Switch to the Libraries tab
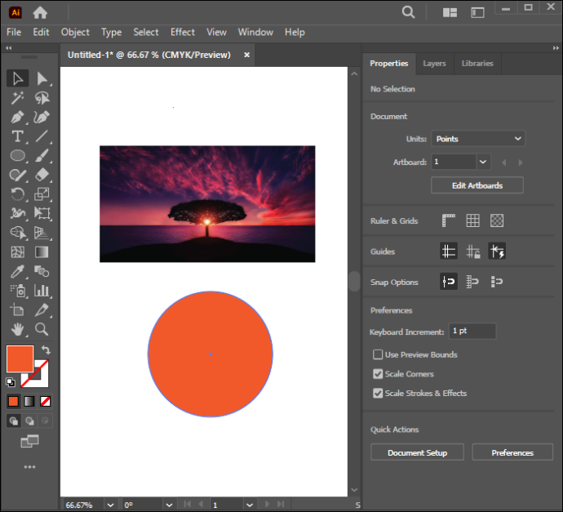 pos(477,64)
